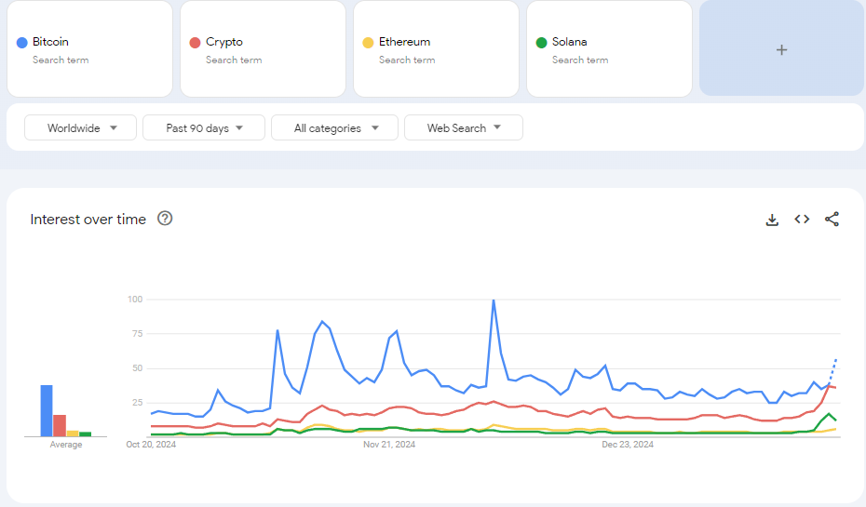
Task: Click the Dec 23, 2024 axis label
Action: 628,444
